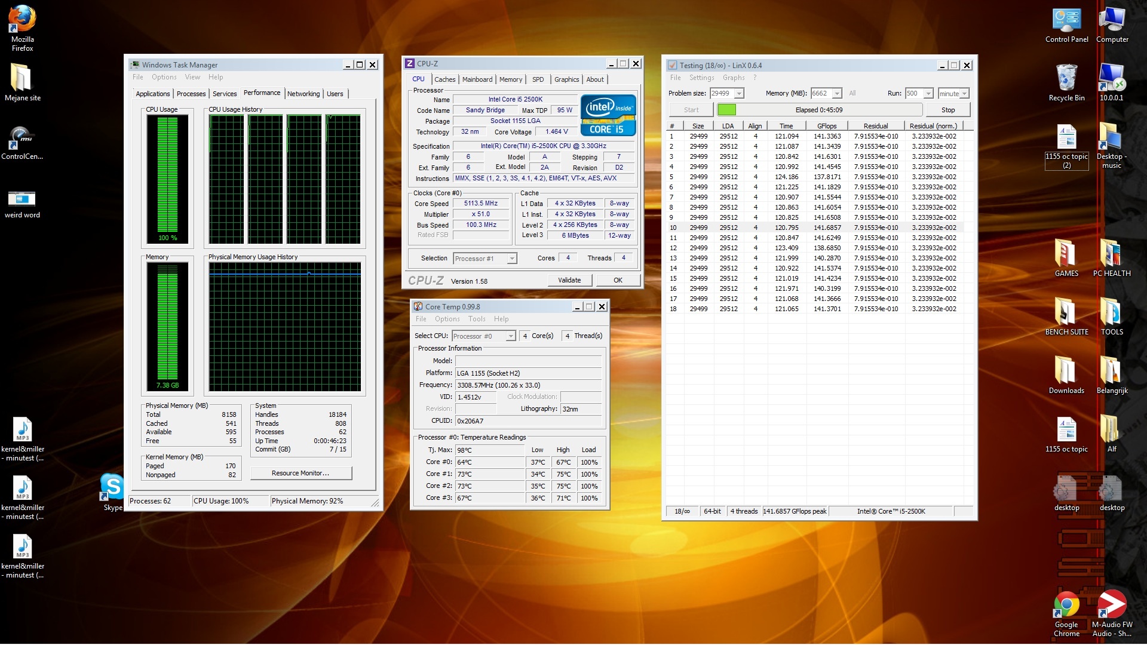Open the Select CPU dropdown in Core Temp
This screenshot has width=1147, height=645.
point(510,336)
